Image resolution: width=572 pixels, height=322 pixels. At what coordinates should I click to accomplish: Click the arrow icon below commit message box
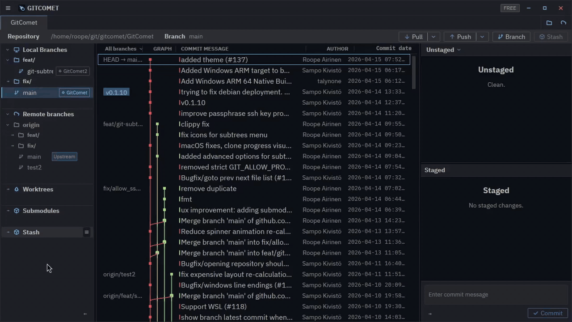430,314
